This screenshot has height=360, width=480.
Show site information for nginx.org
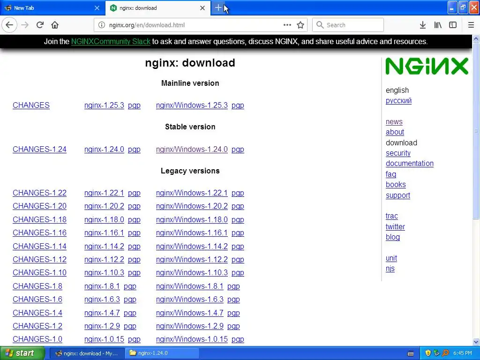click(x=102, y=25)
